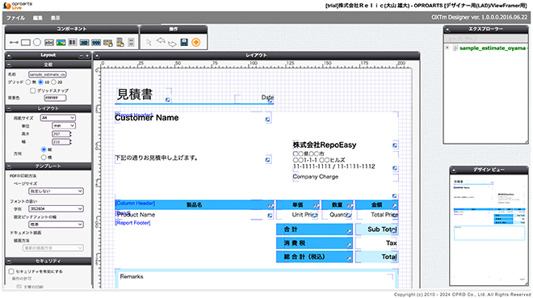The image size is (533, 298).
Task: Click the handle icon in 総合計(税込) cell
Action: (x=349, y=258)
